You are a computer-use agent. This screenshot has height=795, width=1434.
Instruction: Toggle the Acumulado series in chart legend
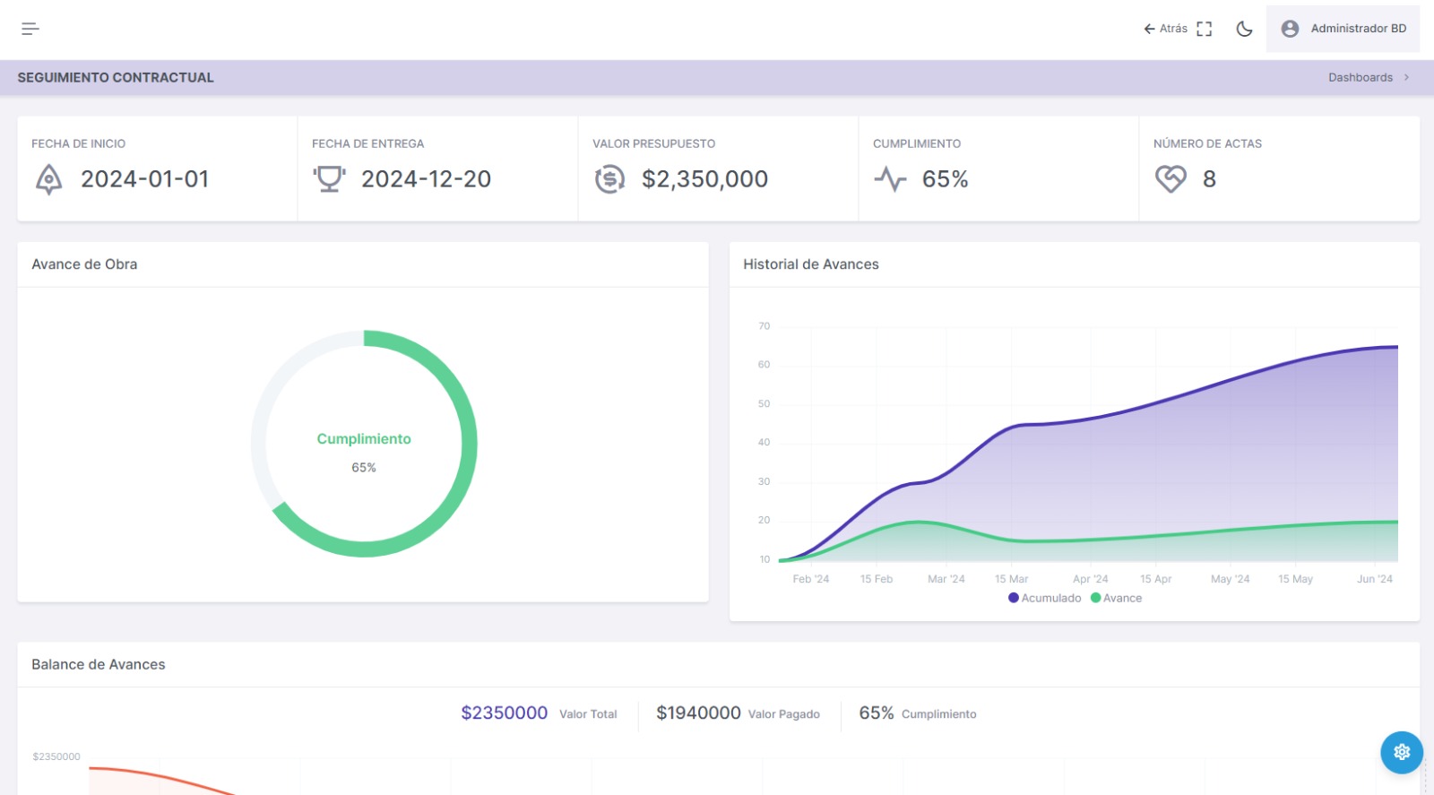1045,598
